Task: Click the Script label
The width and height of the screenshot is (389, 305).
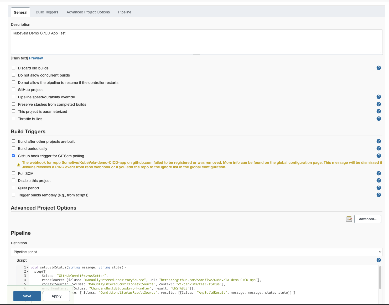Action: pyautogui.click(x=22, y=260)
